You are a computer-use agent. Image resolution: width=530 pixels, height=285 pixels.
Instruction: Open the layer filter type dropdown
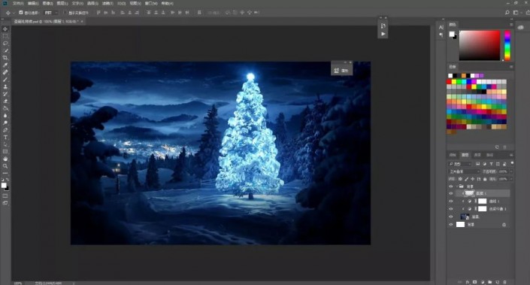(x=459, y=164)
